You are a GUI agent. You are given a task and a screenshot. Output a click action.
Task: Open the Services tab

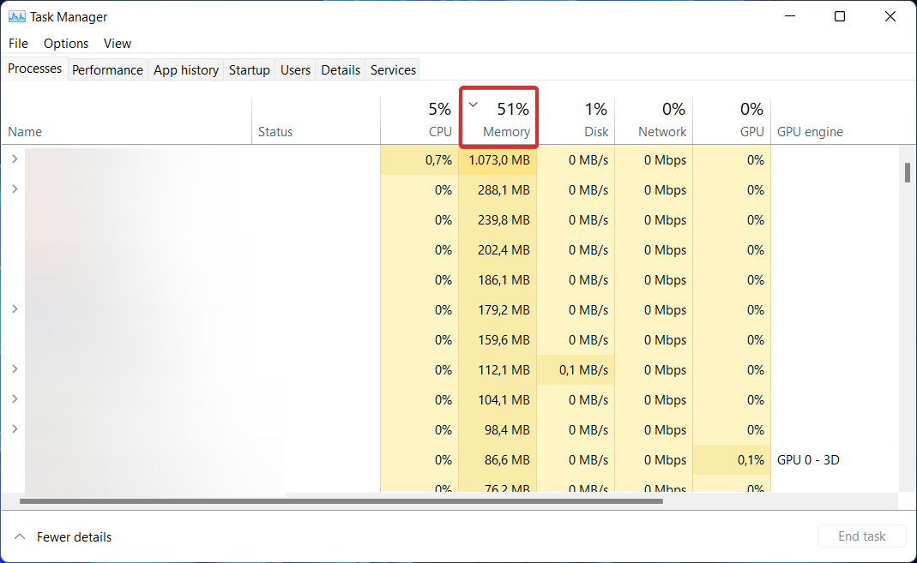pos(392,69)
